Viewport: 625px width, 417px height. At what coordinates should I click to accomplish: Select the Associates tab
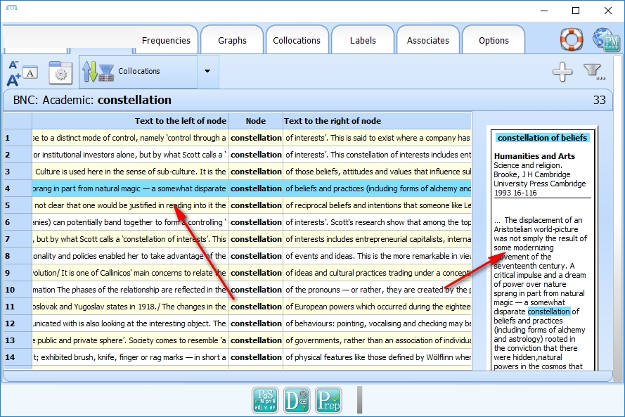[x=427, y=41]
